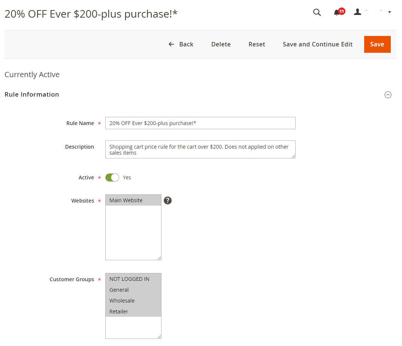Click the Reset button
The image size is (402, 346).
point(257,44)
